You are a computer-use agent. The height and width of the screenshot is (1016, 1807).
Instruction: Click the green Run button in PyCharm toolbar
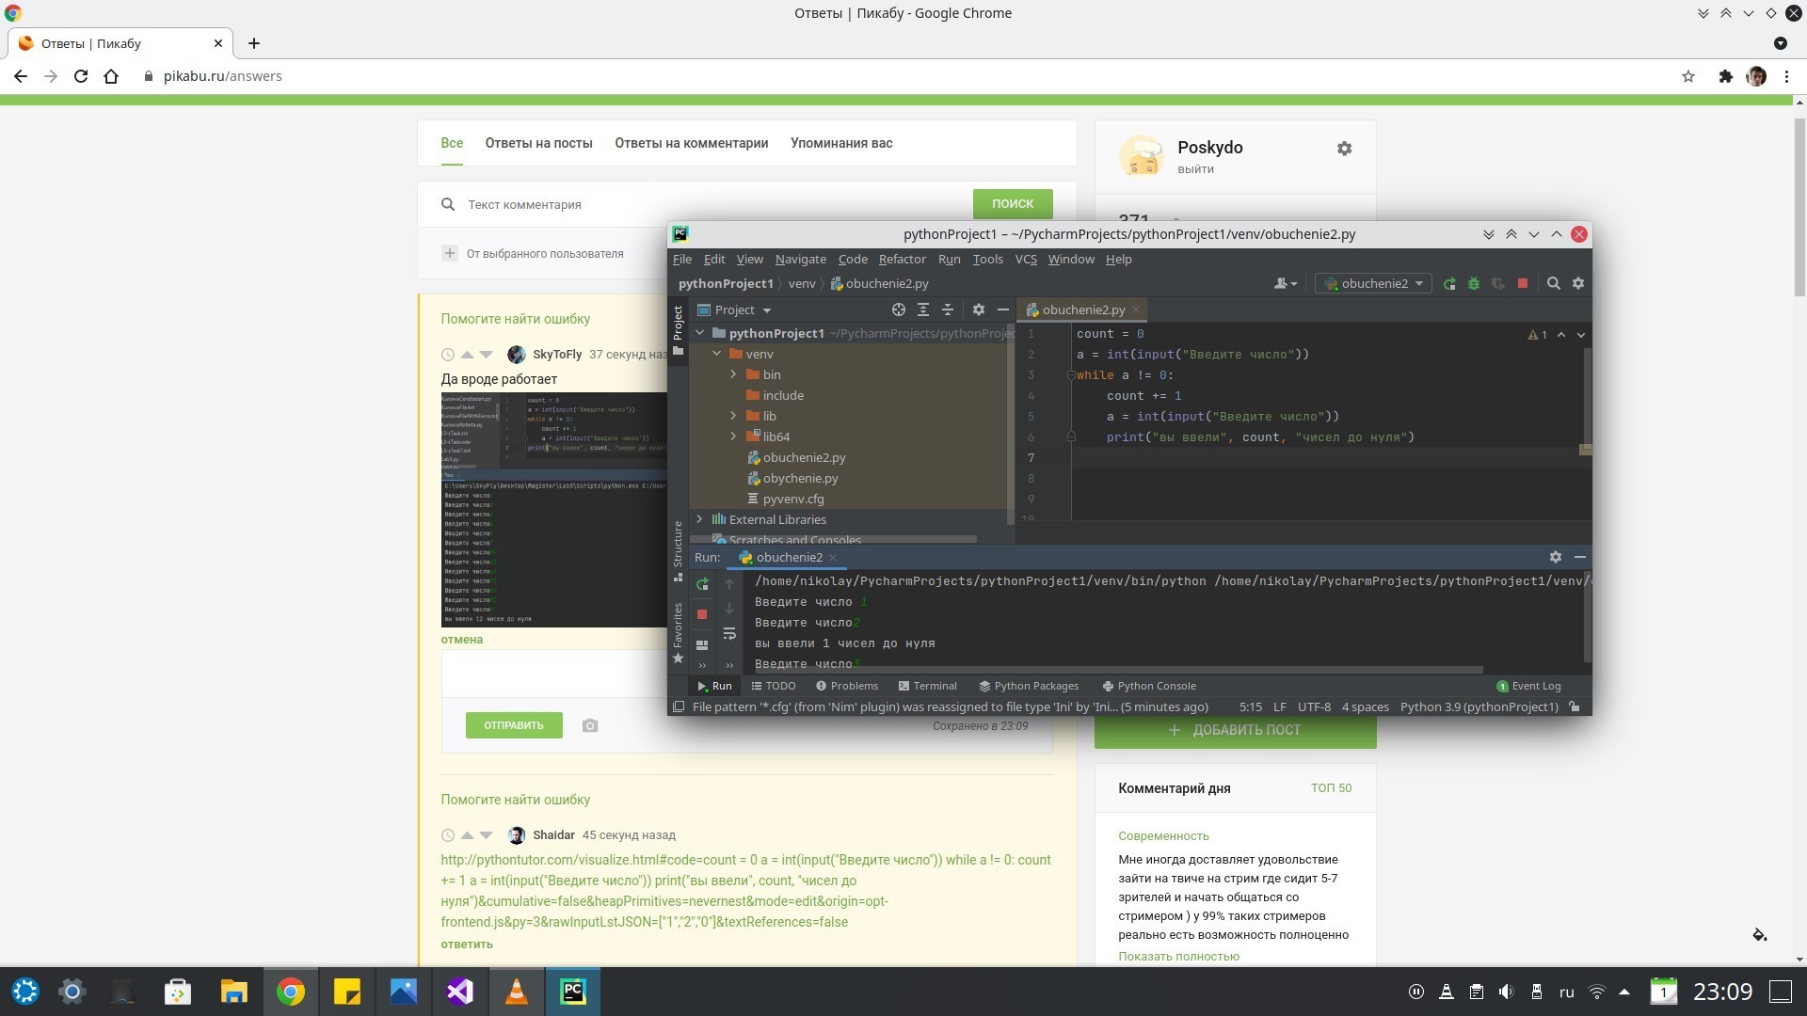(1449, 283)
